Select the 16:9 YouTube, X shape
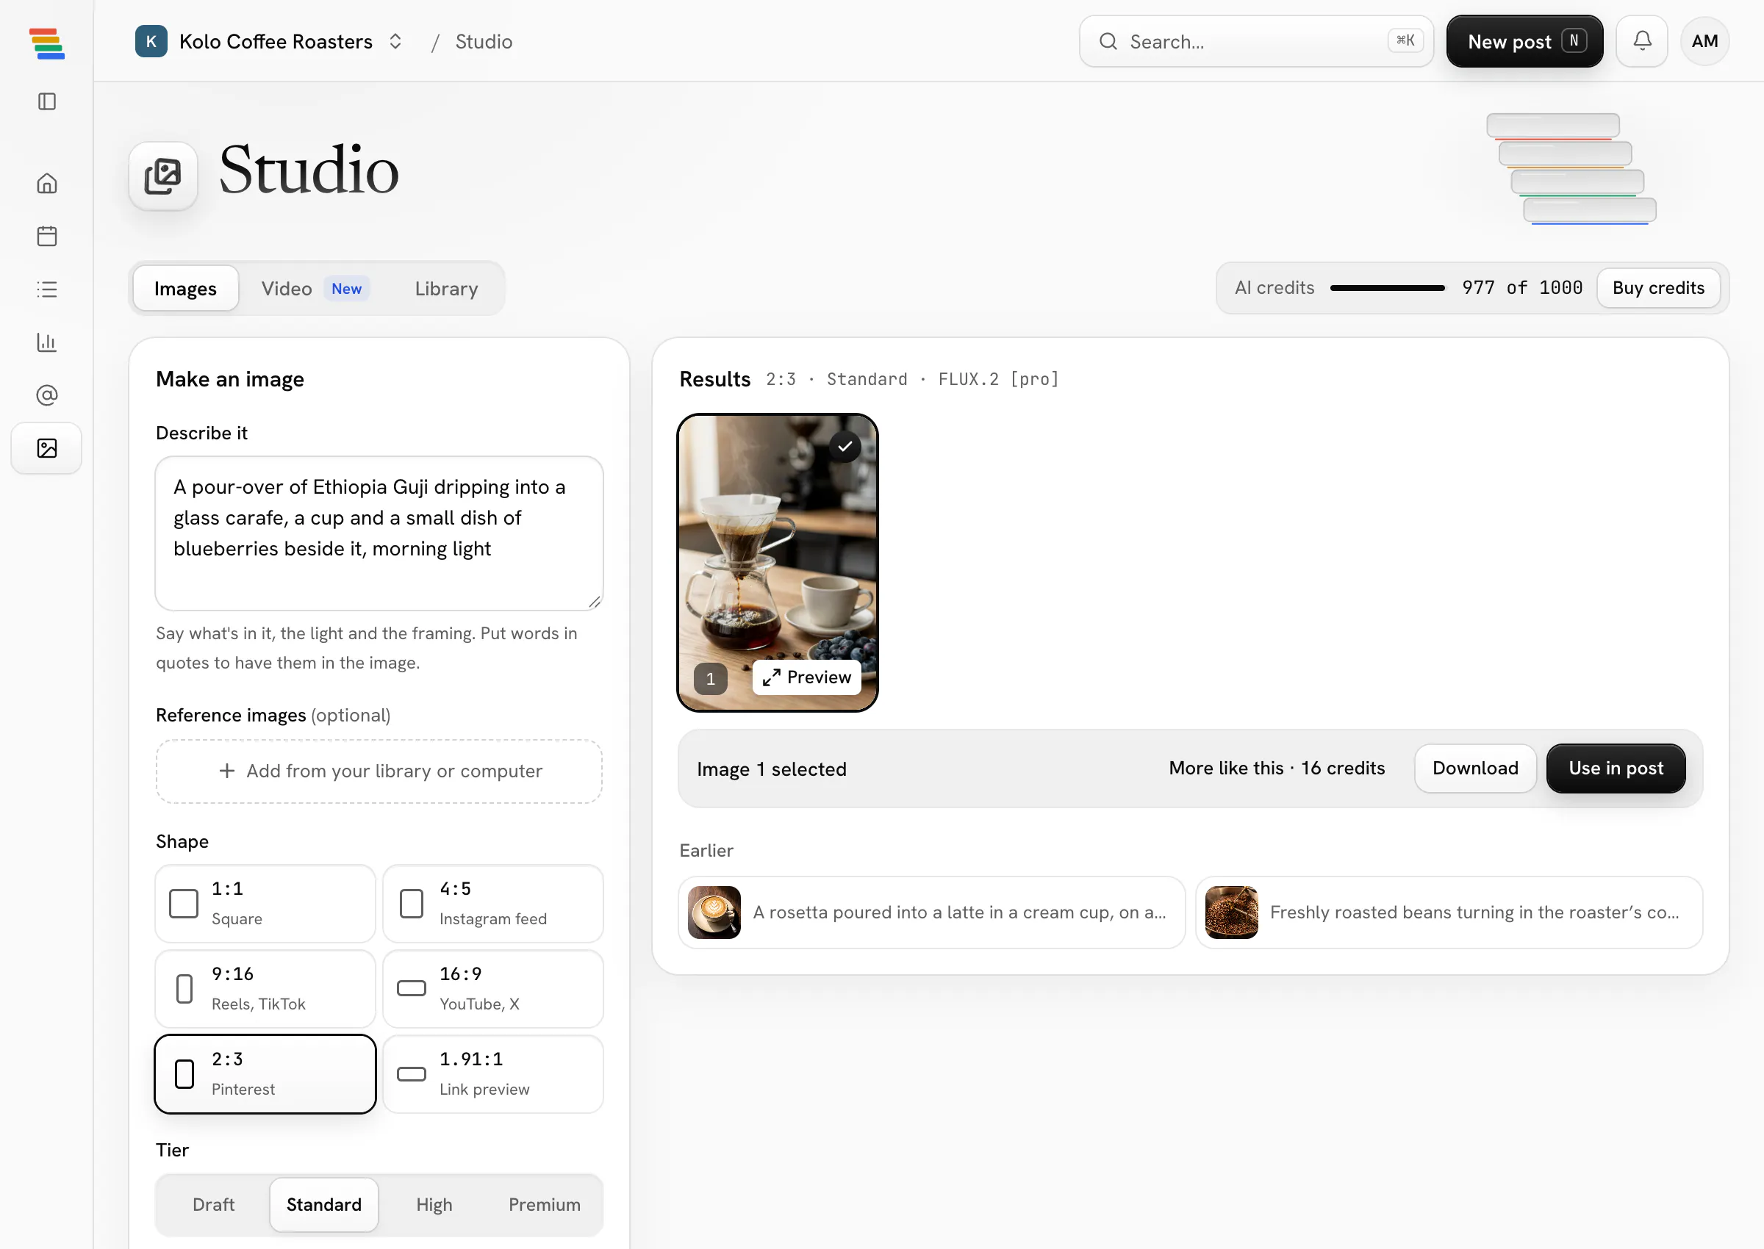 point(493,989)
